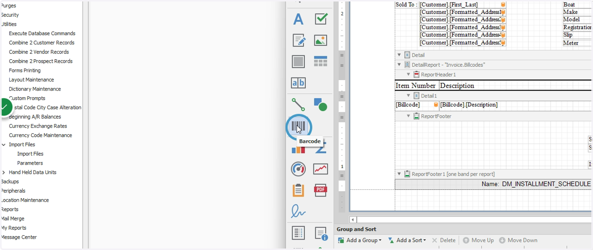
Task: Select Location Maintenance tree item
Action: pos(25,200)
